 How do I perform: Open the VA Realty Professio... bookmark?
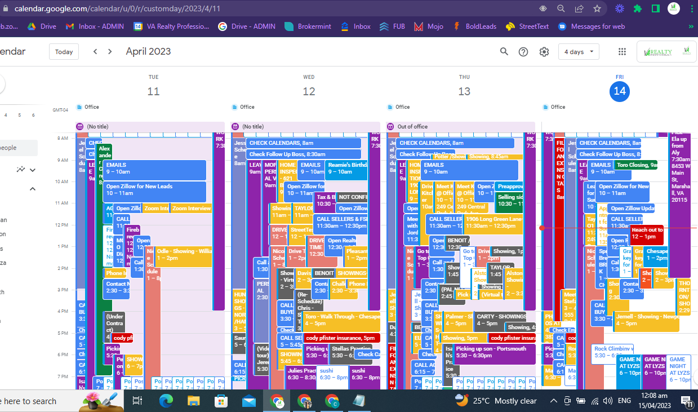[172, 26]
